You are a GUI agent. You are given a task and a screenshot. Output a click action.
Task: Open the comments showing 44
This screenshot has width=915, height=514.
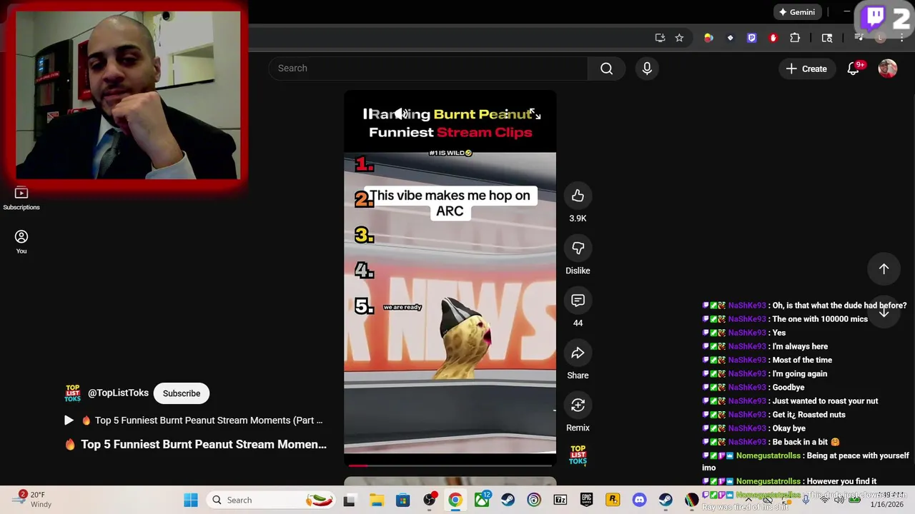pyautogui.click(x=578, y=301)
